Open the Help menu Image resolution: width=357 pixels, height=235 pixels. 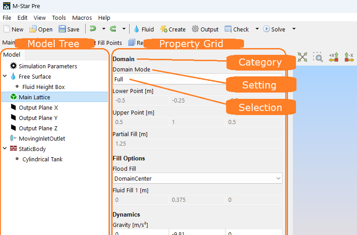pyautogui.click(x=104, y=18)
